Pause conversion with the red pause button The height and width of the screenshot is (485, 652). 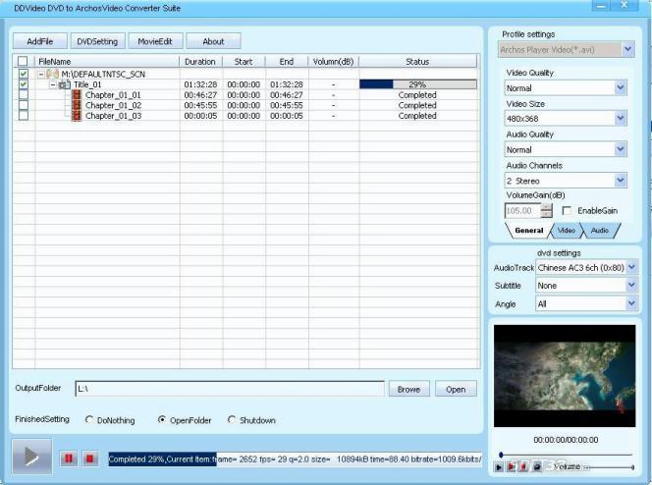coord(68,458)
